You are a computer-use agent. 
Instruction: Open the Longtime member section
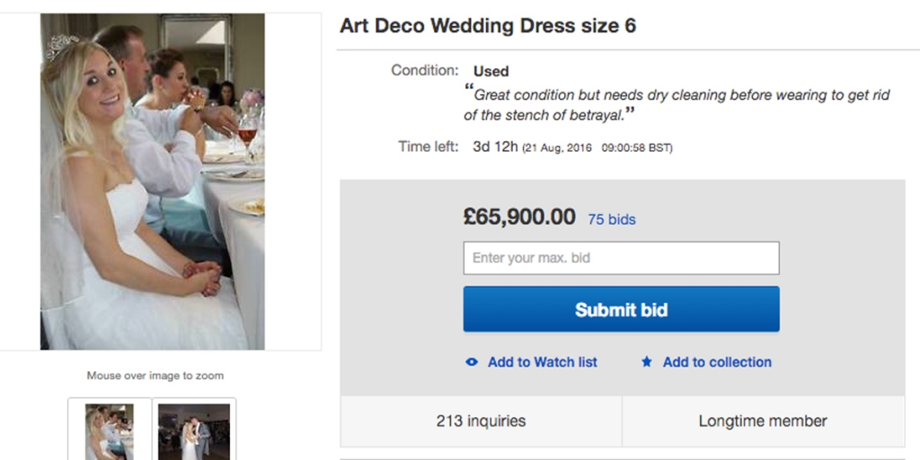click(x=763, y=420)
